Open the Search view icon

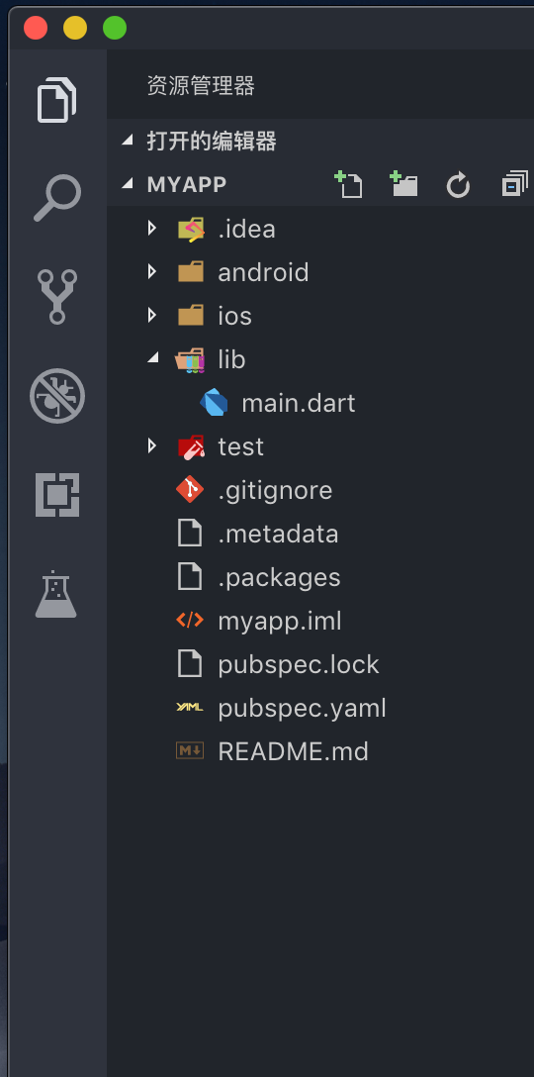pyautogui.click(x=57, y=198)
